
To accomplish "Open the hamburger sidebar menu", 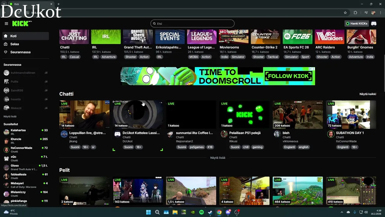I will click(x=6, y=24).
